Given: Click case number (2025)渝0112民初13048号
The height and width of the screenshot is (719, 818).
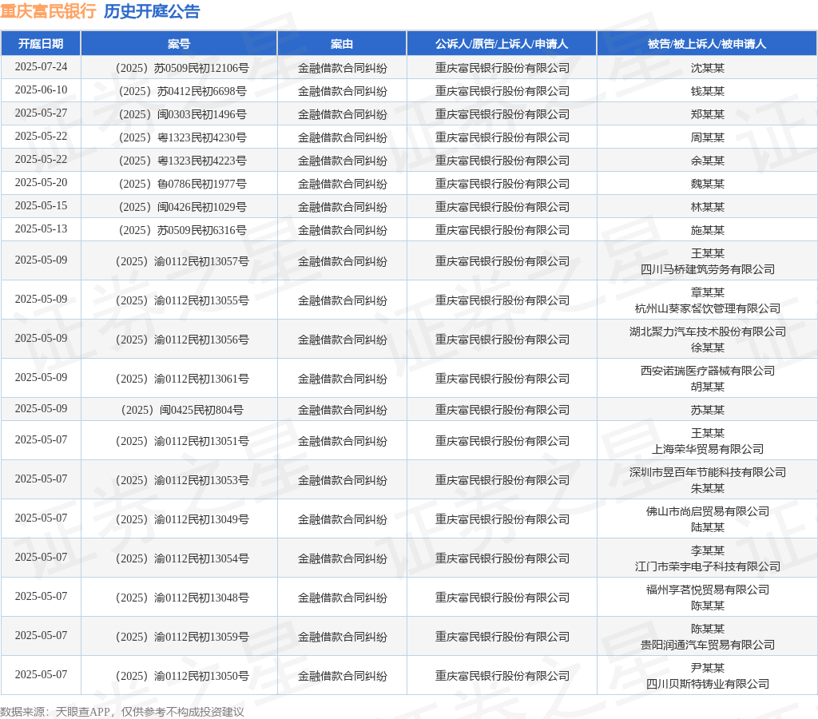Looking at the screenshot, I should pyautogui.click(x=181, y=598).
